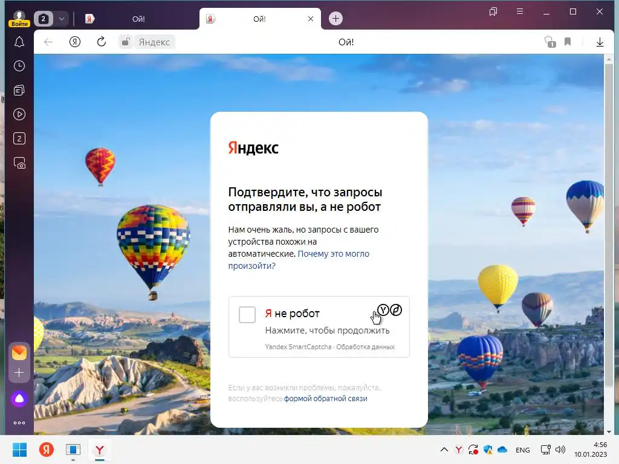The height and width of the screenshot is (464, 619).
Task: Reload the current page
Action: tap(102, 42)
